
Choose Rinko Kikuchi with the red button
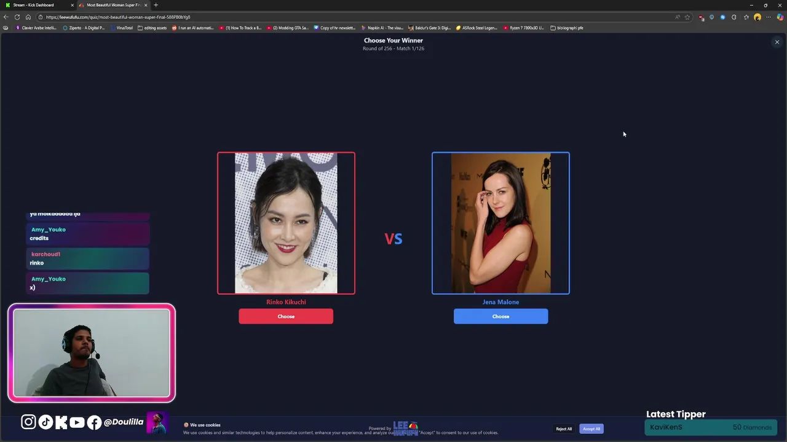286,316
